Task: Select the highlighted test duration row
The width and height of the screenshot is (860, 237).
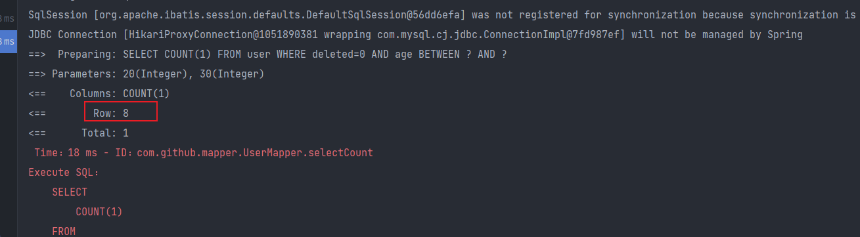Action: coord(8,41)
